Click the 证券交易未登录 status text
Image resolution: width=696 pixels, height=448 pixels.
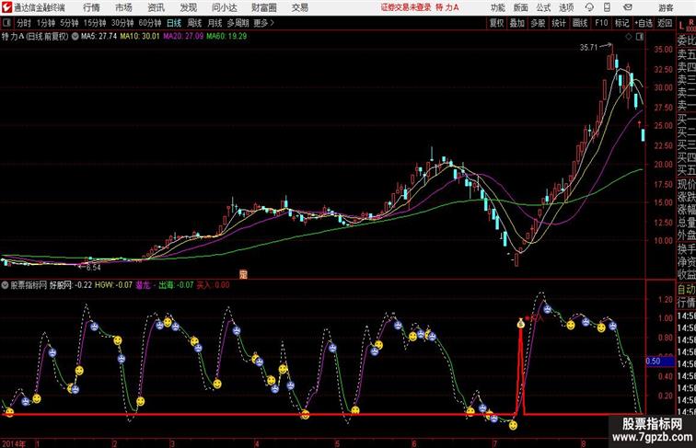click(406, 7)
